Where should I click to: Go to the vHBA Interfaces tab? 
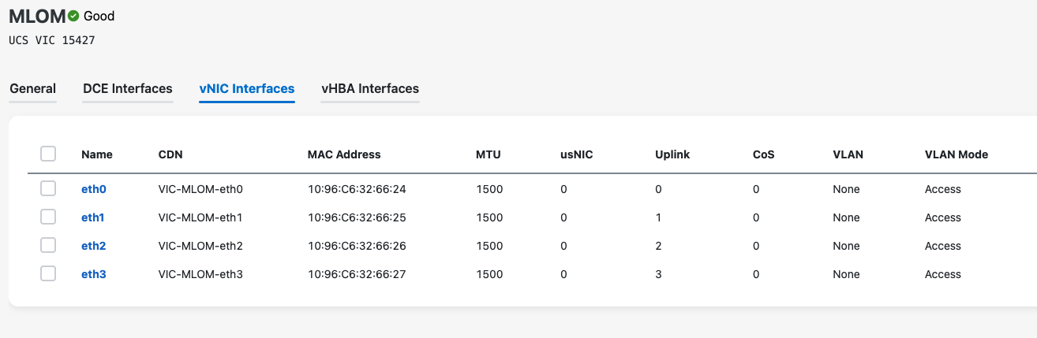(370, 89)
